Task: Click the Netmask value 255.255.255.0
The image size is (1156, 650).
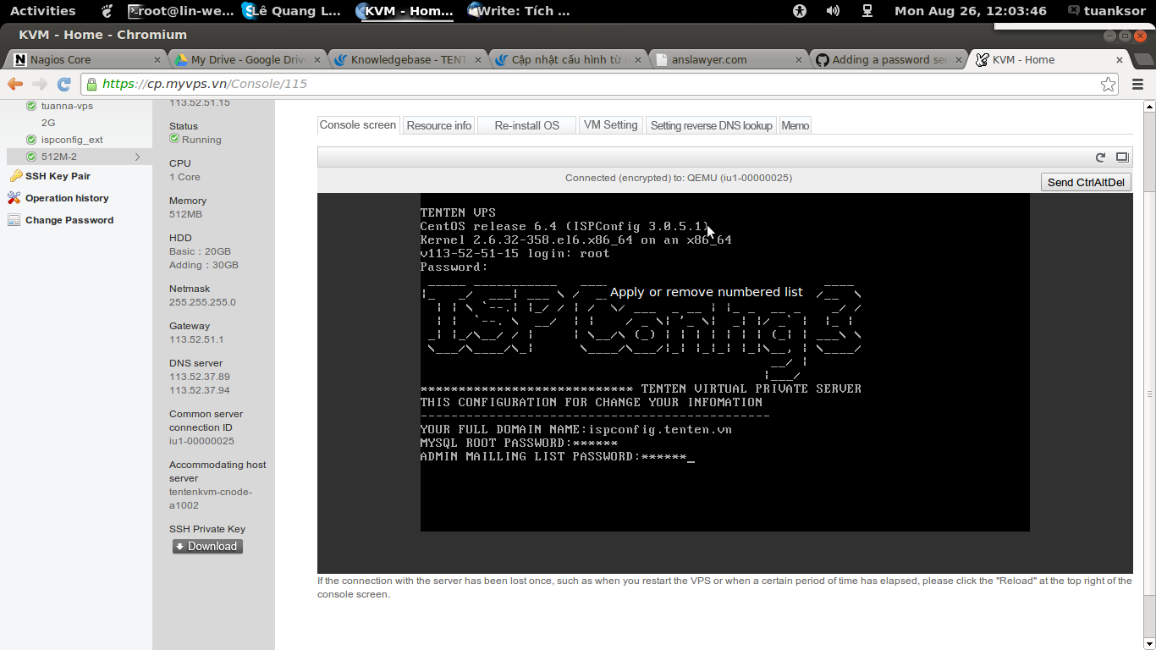Action: coord(202,302)
